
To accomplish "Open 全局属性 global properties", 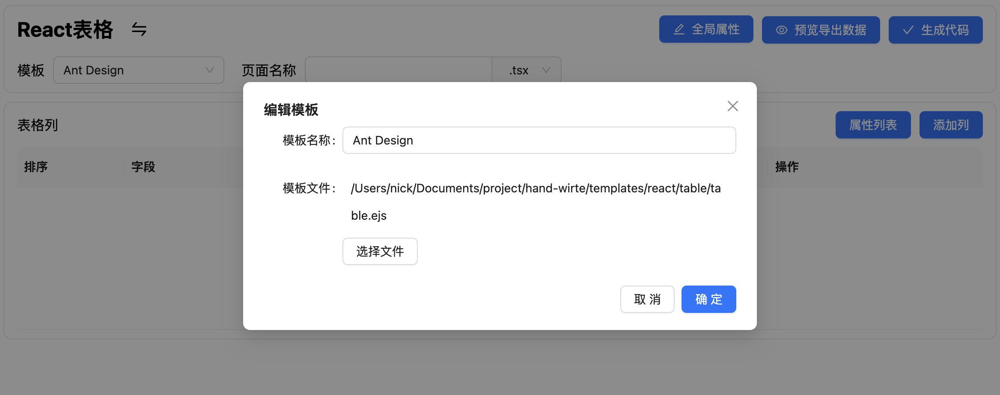I will point(706,30).
